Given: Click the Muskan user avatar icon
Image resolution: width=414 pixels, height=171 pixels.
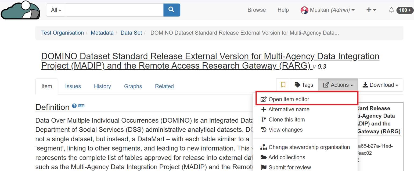Looking at the screenshot, I should pos(304,10).
